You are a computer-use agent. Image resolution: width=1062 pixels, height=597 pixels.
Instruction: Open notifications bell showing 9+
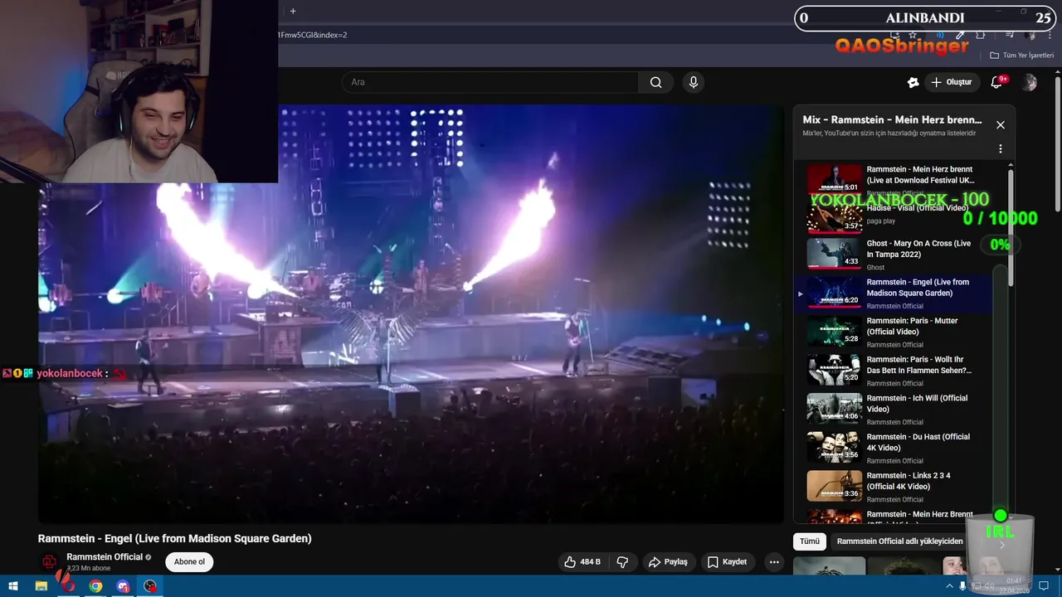(997, 82)
